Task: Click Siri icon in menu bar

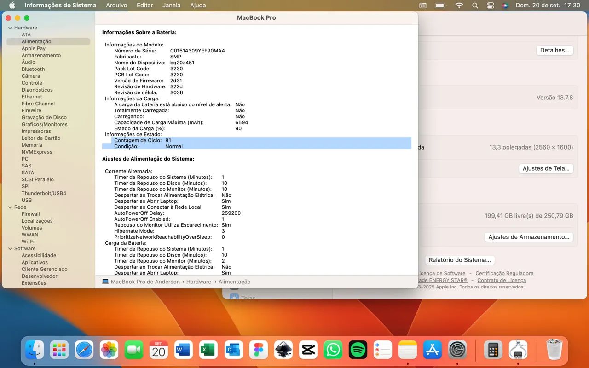Action: 505,6
